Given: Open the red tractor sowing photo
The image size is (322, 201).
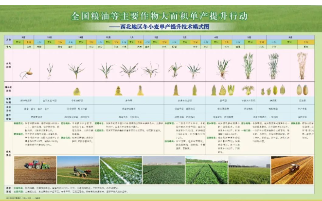Looking at the screenshot, I should click(x=35, y=169).
